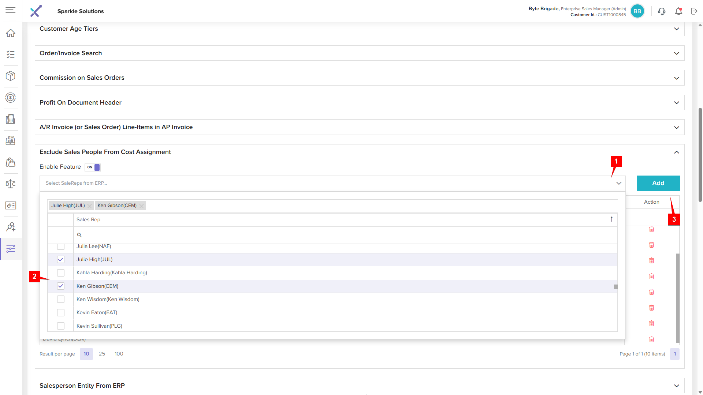Open the dollar coin sidebar icon
Viewport: 703px width, 395px height.
tap(11, 98)
